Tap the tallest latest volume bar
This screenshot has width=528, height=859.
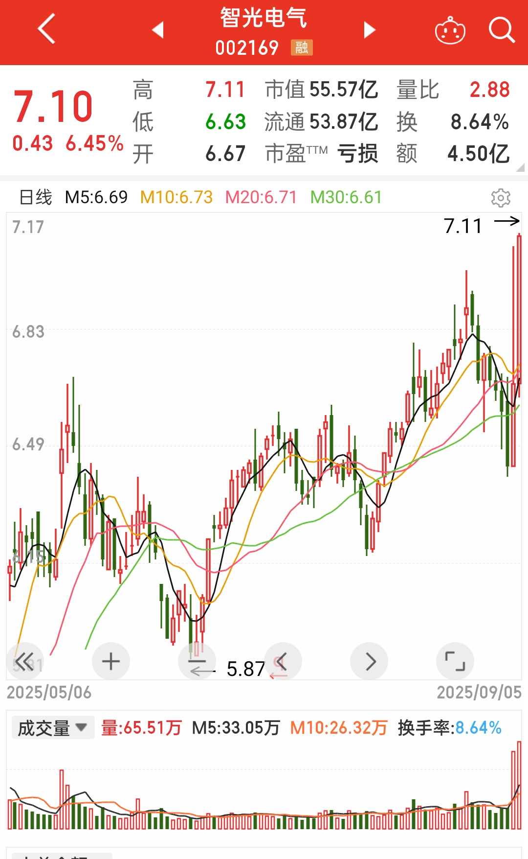[x=519, y=785]
